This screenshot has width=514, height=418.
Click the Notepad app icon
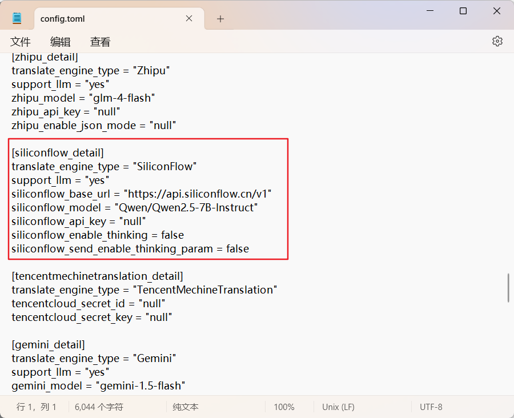tap(17, 18)
